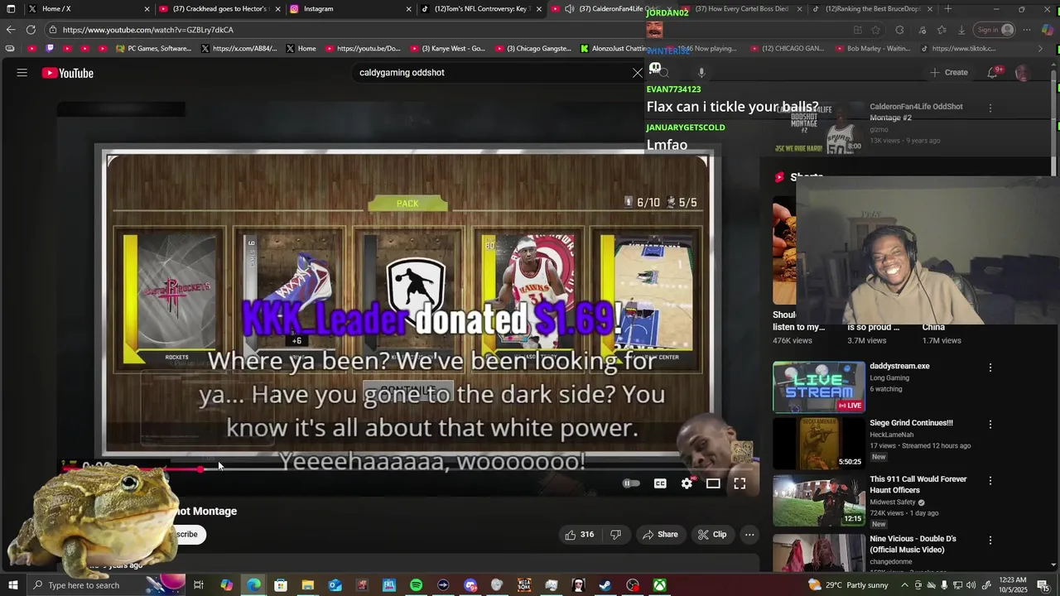Open the Twitch bookmark icon
Screen dimensions: 1060x596
point(50,49)
